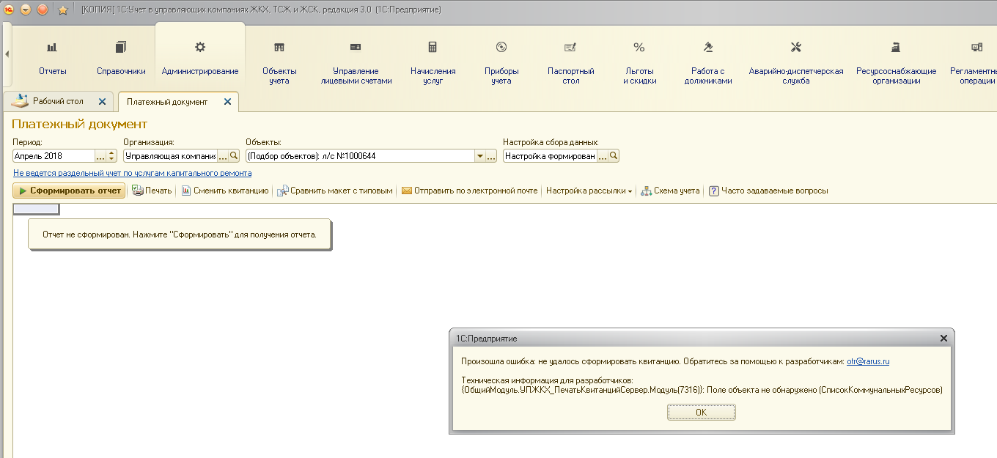Image resolution: width=997 pixels, height=458 pixels.
Task: Click Сформировать отчет button
Action: (x=69, y=191)
